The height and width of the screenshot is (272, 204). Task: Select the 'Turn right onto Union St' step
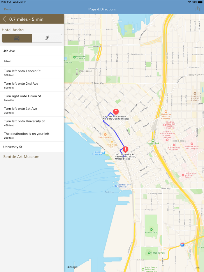32,98
